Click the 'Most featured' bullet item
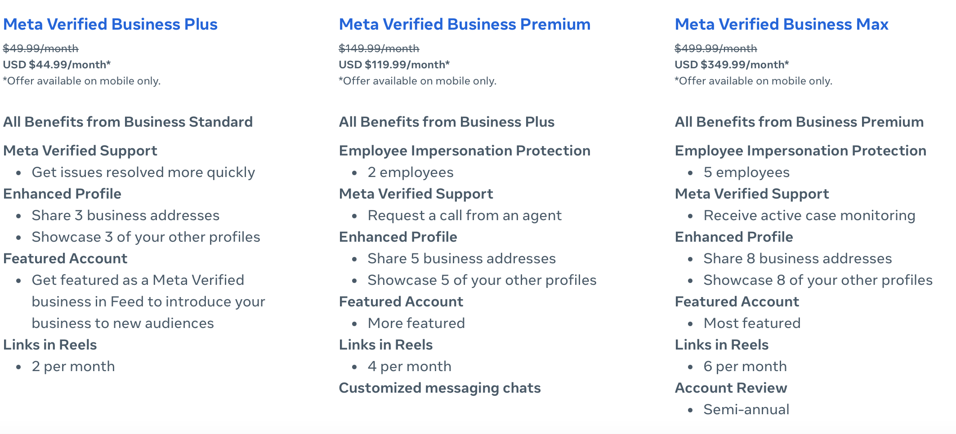This screenshot has height=434, width=956. [x=752, y=323]
